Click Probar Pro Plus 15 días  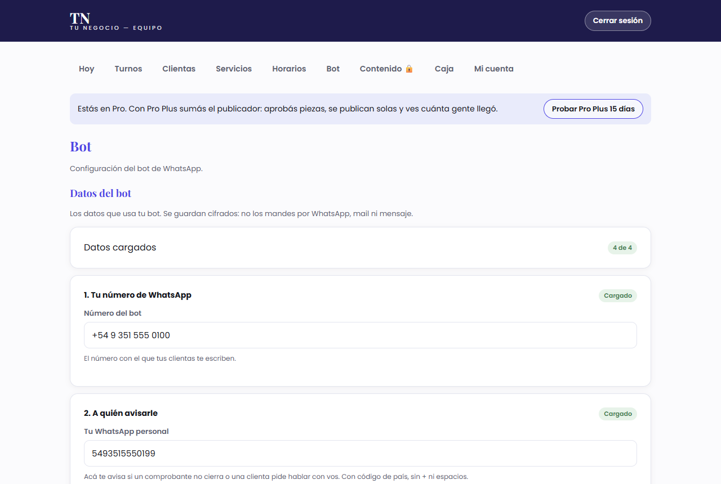click(593, 109)
